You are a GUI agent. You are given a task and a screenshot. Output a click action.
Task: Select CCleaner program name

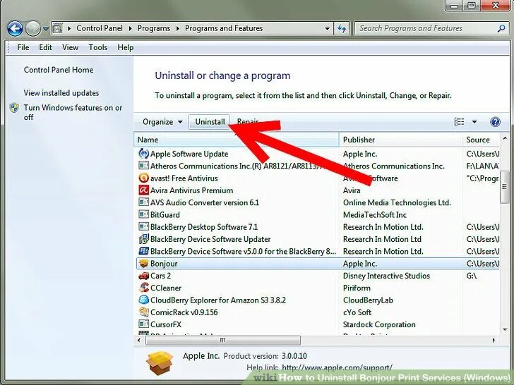pyautogui.click(x=165, y=288)
